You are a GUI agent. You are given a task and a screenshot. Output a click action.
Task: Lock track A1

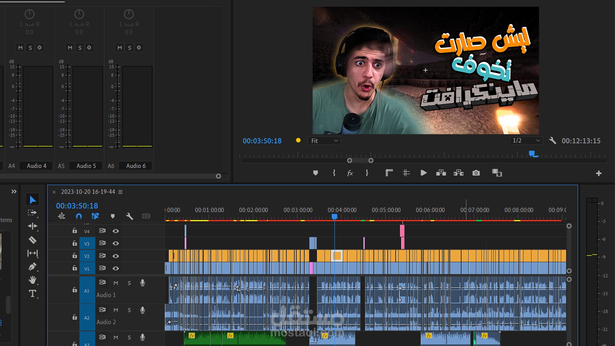pos(75,290)
